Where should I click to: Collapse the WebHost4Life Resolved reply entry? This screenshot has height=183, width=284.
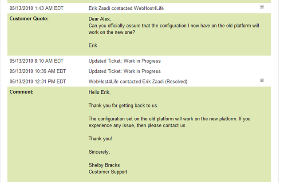pos(262,80)
